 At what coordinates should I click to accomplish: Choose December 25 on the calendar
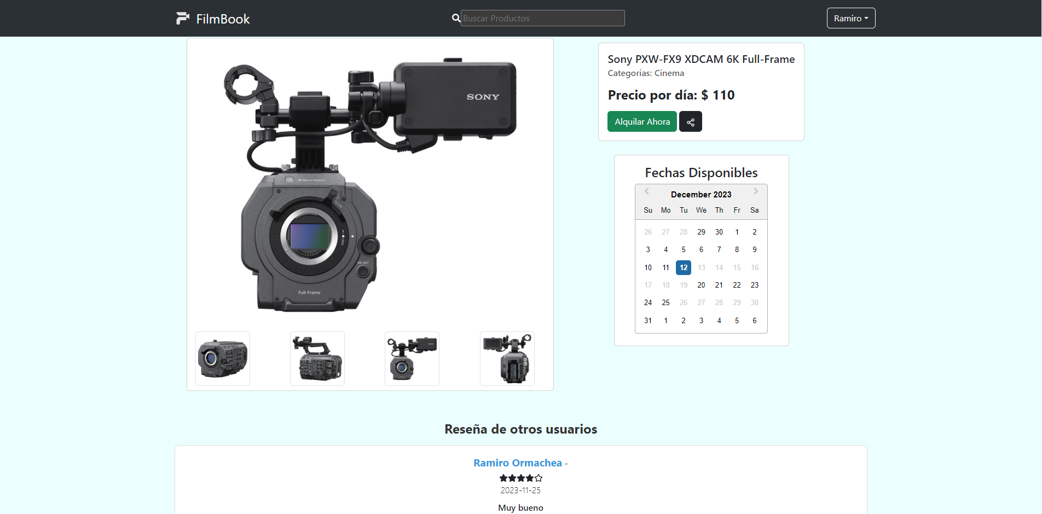pos(665,302)
